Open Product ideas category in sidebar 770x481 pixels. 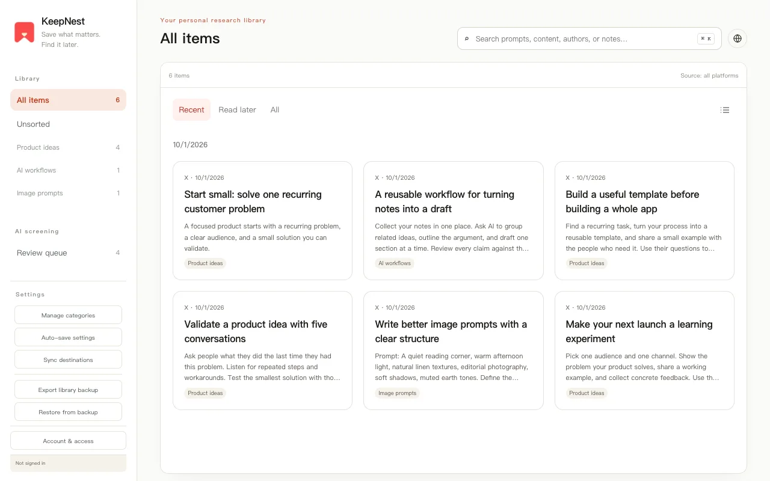click(68, 147)
